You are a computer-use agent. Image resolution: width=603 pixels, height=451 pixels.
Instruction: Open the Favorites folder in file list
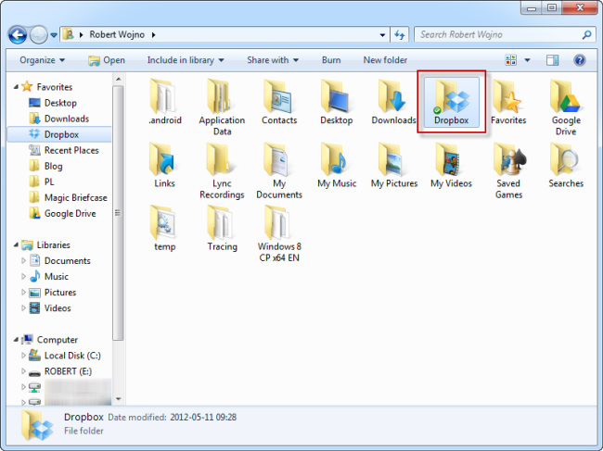pos(508,102)
